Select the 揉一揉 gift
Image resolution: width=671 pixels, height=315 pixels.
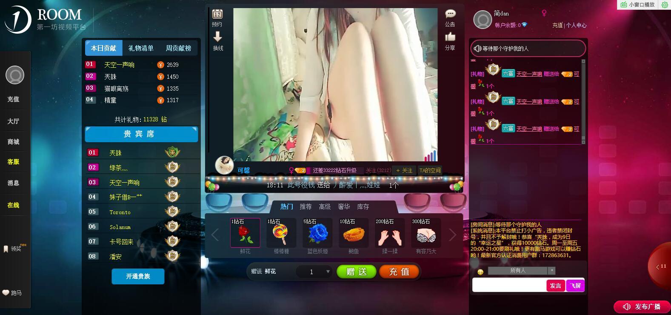tap(390, 233)
